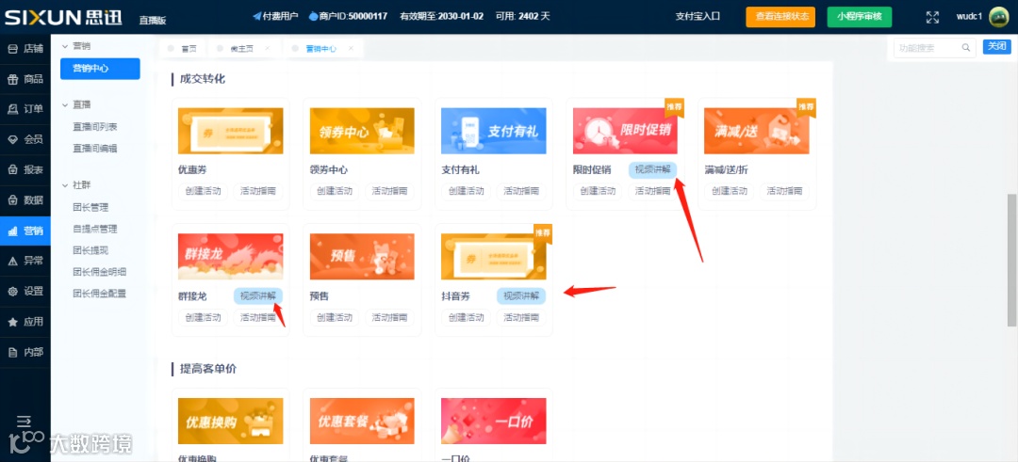
Task: Open 团长管理 in the submenu
Action: 90,207
